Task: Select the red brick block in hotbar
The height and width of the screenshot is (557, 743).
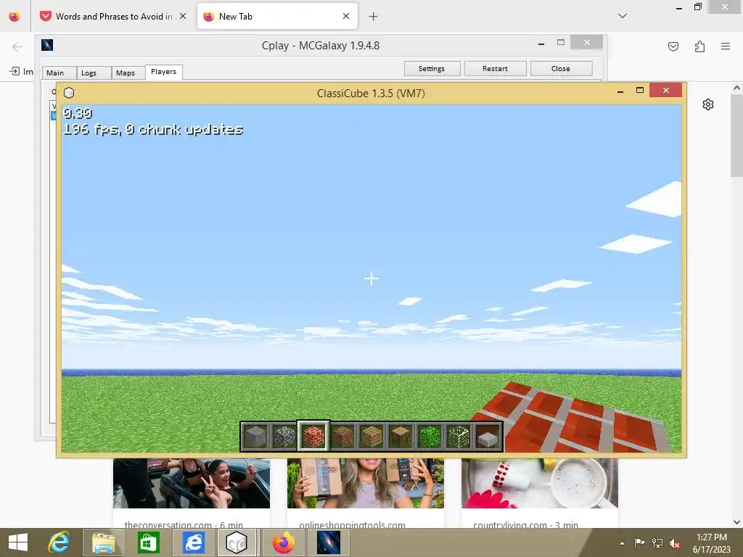Action: (313, 436)
